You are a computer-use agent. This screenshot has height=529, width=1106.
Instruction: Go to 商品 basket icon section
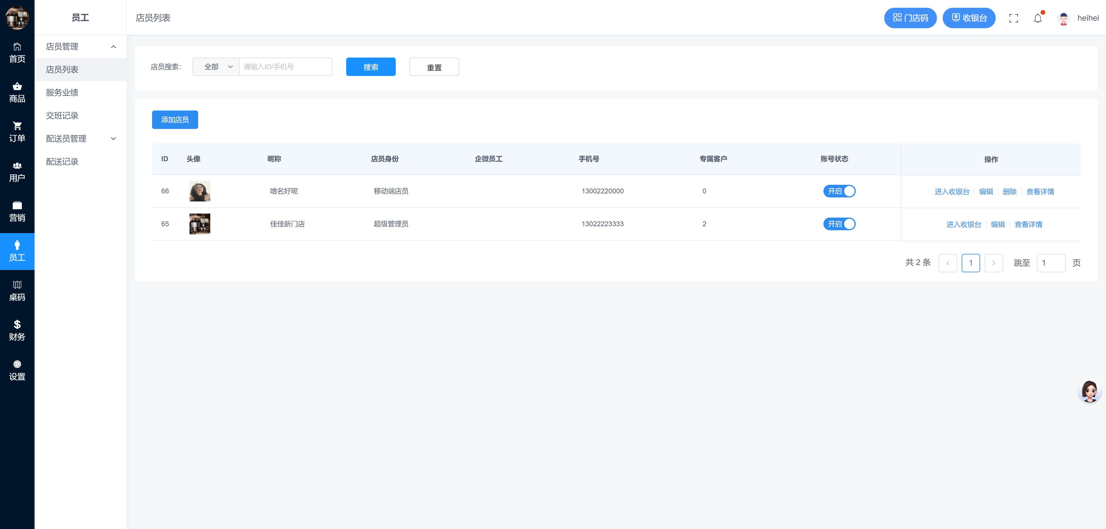(x=17, y=92)
